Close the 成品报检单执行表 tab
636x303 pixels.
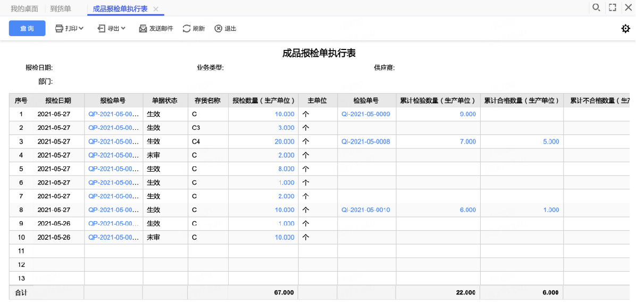point(156,9)
